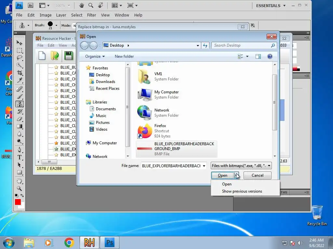Expand the File name combo box arrow
Viewport: 333px width, 249px height.
coord(204,166)
